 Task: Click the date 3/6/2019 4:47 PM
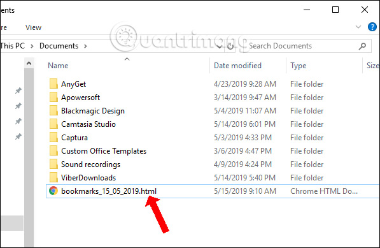click(243, 151)
